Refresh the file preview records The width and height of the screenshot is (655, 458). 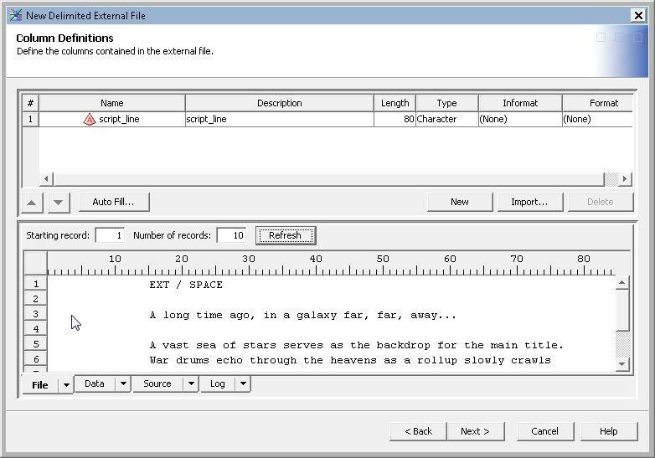pyautogui.click(x=286, y=235)
